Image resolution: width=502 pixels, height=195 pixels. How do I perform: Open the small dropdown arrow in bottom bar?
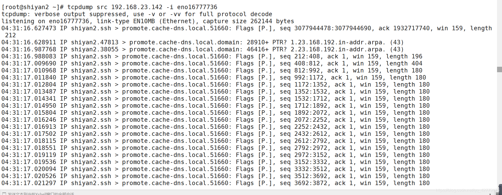coord(490,194)
